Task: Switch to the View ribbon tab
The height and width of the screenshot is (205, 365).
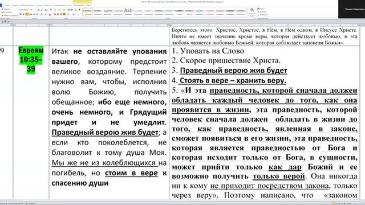Action: [x=70, y=5]
